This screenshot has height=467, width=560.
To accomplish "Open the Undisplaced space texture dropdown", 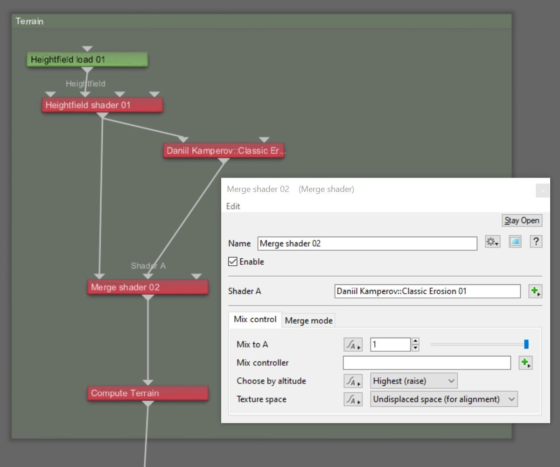I will pos(444,399).
